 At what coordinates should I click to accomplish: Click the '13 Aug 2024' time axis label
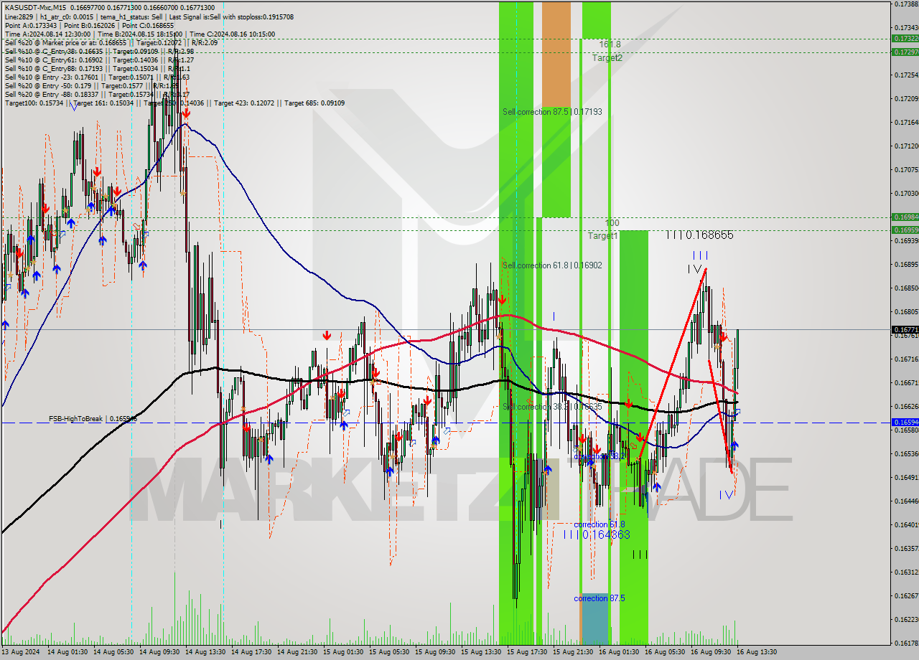(x=22, y=652)
